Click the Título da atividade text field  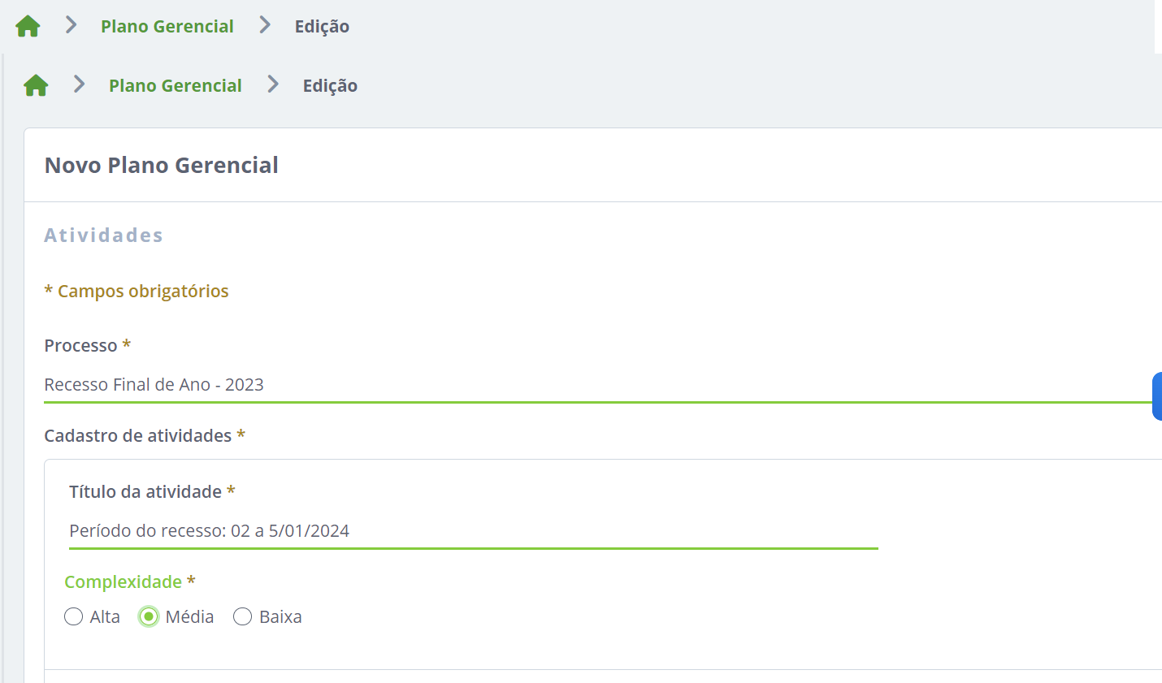point(473,531)
